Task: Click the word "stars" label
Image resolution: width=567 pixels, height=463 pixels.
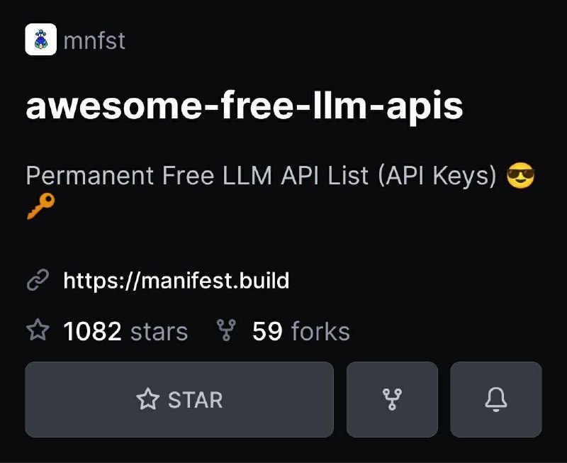Action: [x=158, y=331]
